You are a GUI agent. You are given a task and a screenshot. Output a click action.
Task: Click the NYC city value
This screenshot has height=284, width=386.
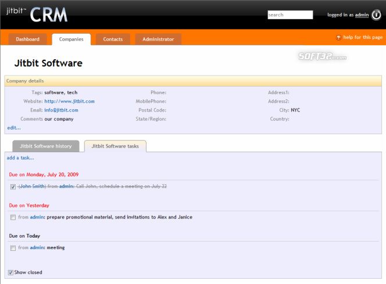click(x=295, y=110)
